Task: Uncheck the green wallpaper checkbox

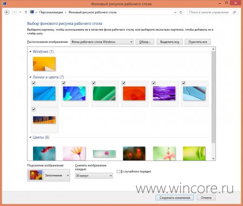Action: pyautogui.click(x=93, y=83)
